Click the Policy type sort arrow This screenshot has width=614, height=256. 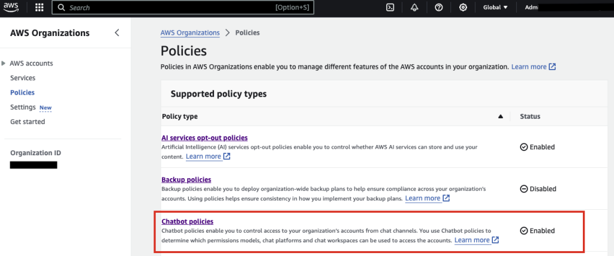[x=500, y=116]
